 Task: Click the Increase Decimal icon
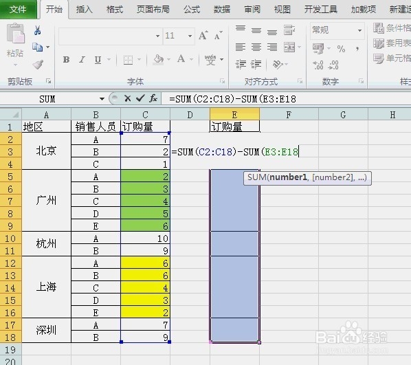click(x=318, y=65)
